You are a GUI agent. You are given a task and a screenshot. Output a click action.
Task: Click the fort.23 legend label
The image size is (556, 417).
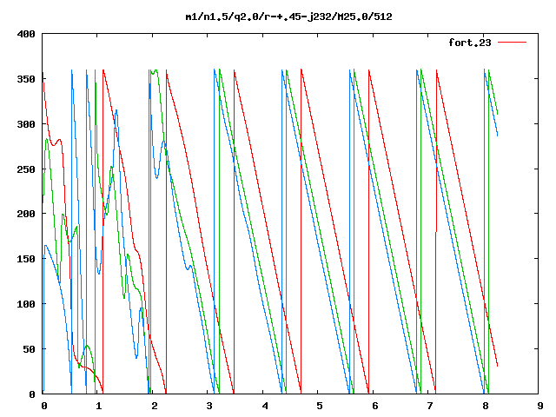tap(470, 43)
